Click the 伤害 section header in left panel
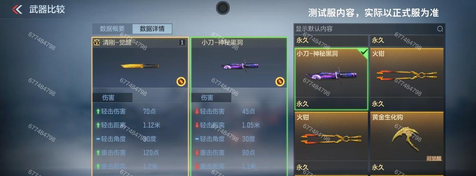 click(x=113, y=98)
